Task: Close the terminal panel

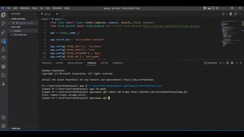Action: click(241, 63)
